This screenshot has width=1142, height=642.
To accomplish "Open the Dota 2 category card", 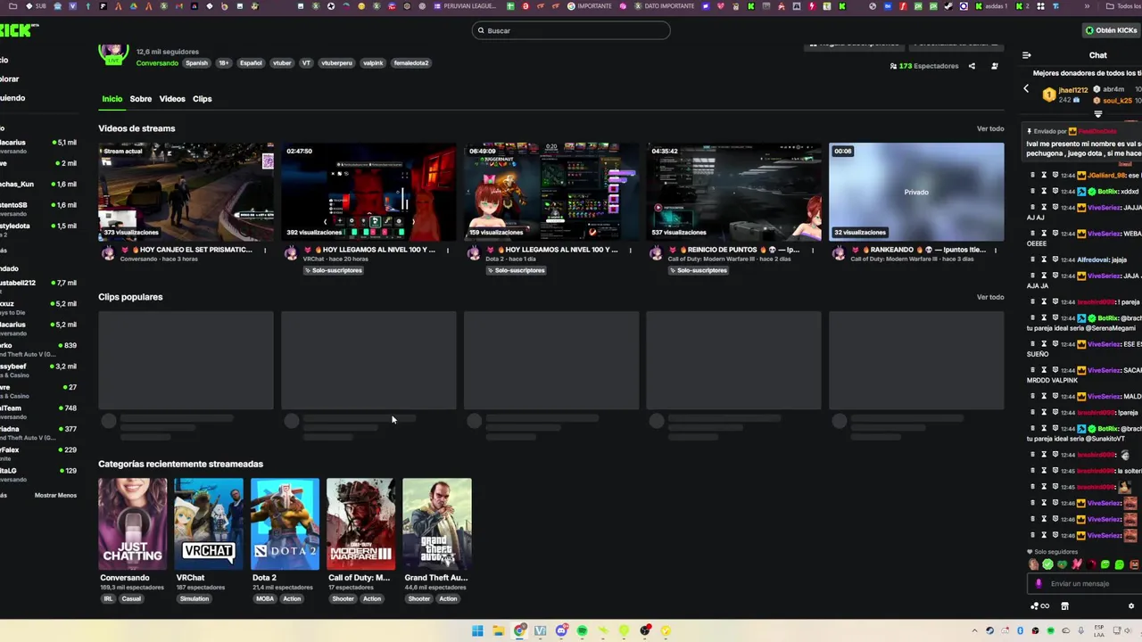I will (285, 524).
